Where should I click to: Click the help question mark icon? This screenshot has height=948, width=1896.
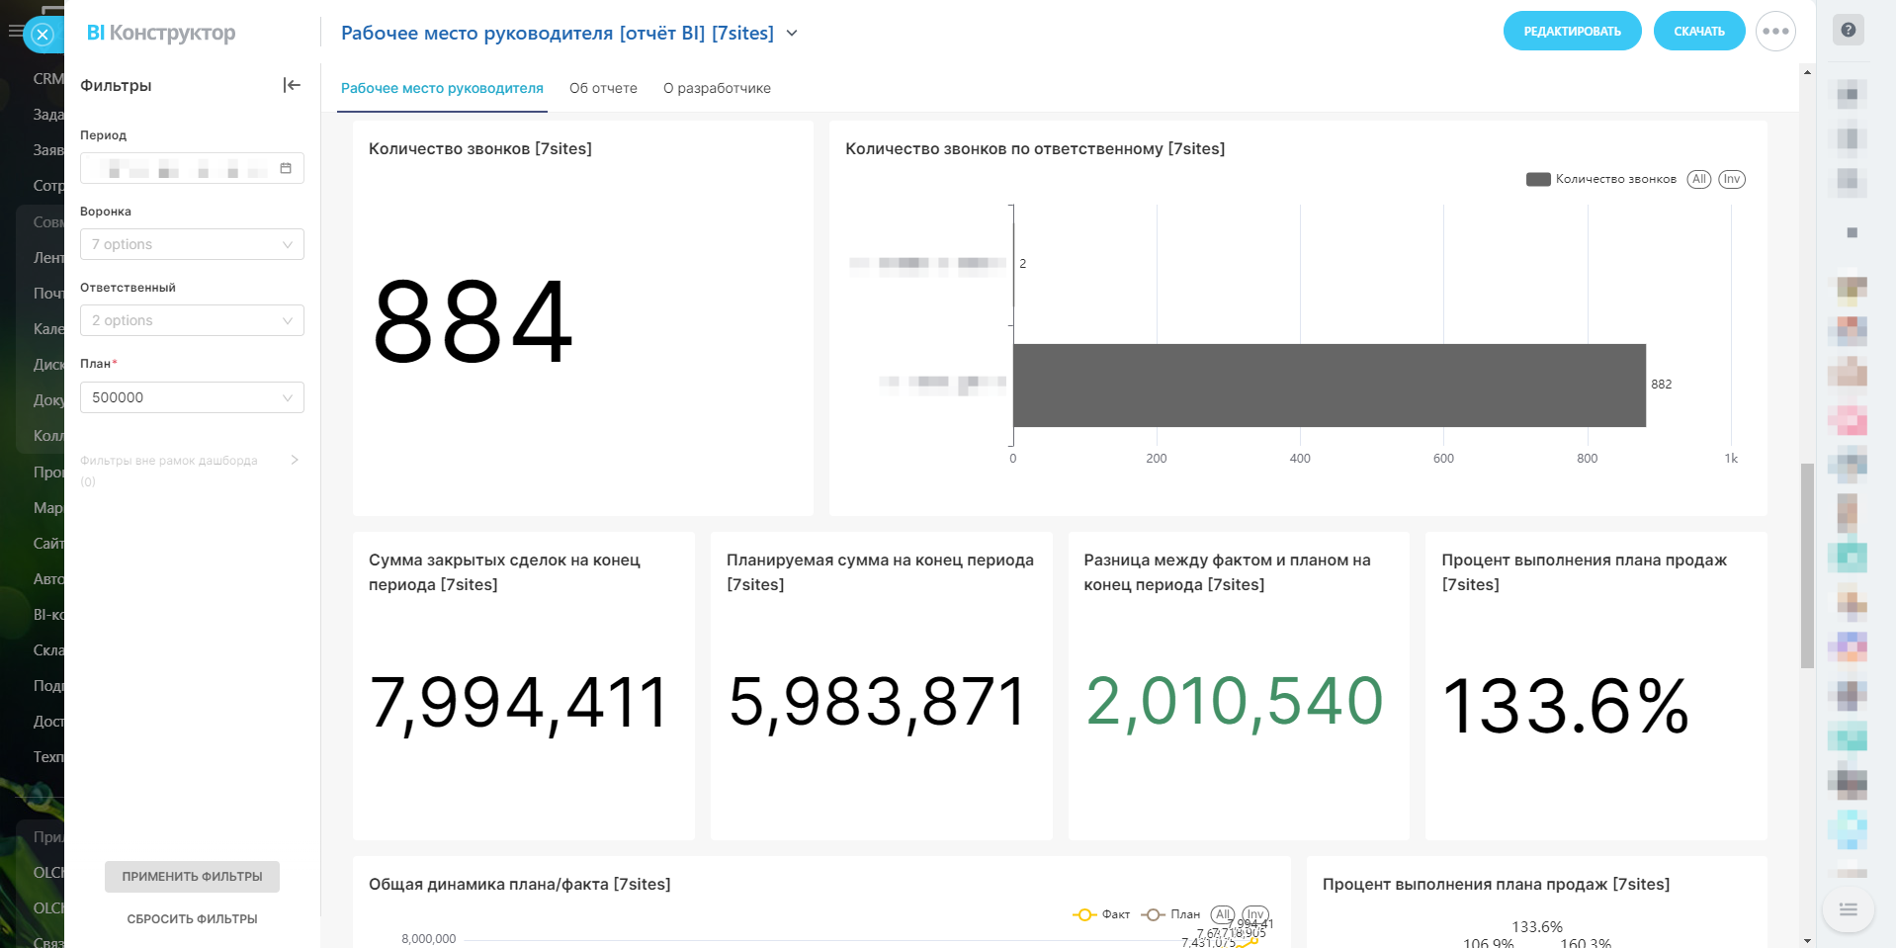(x=1848, y=30)
